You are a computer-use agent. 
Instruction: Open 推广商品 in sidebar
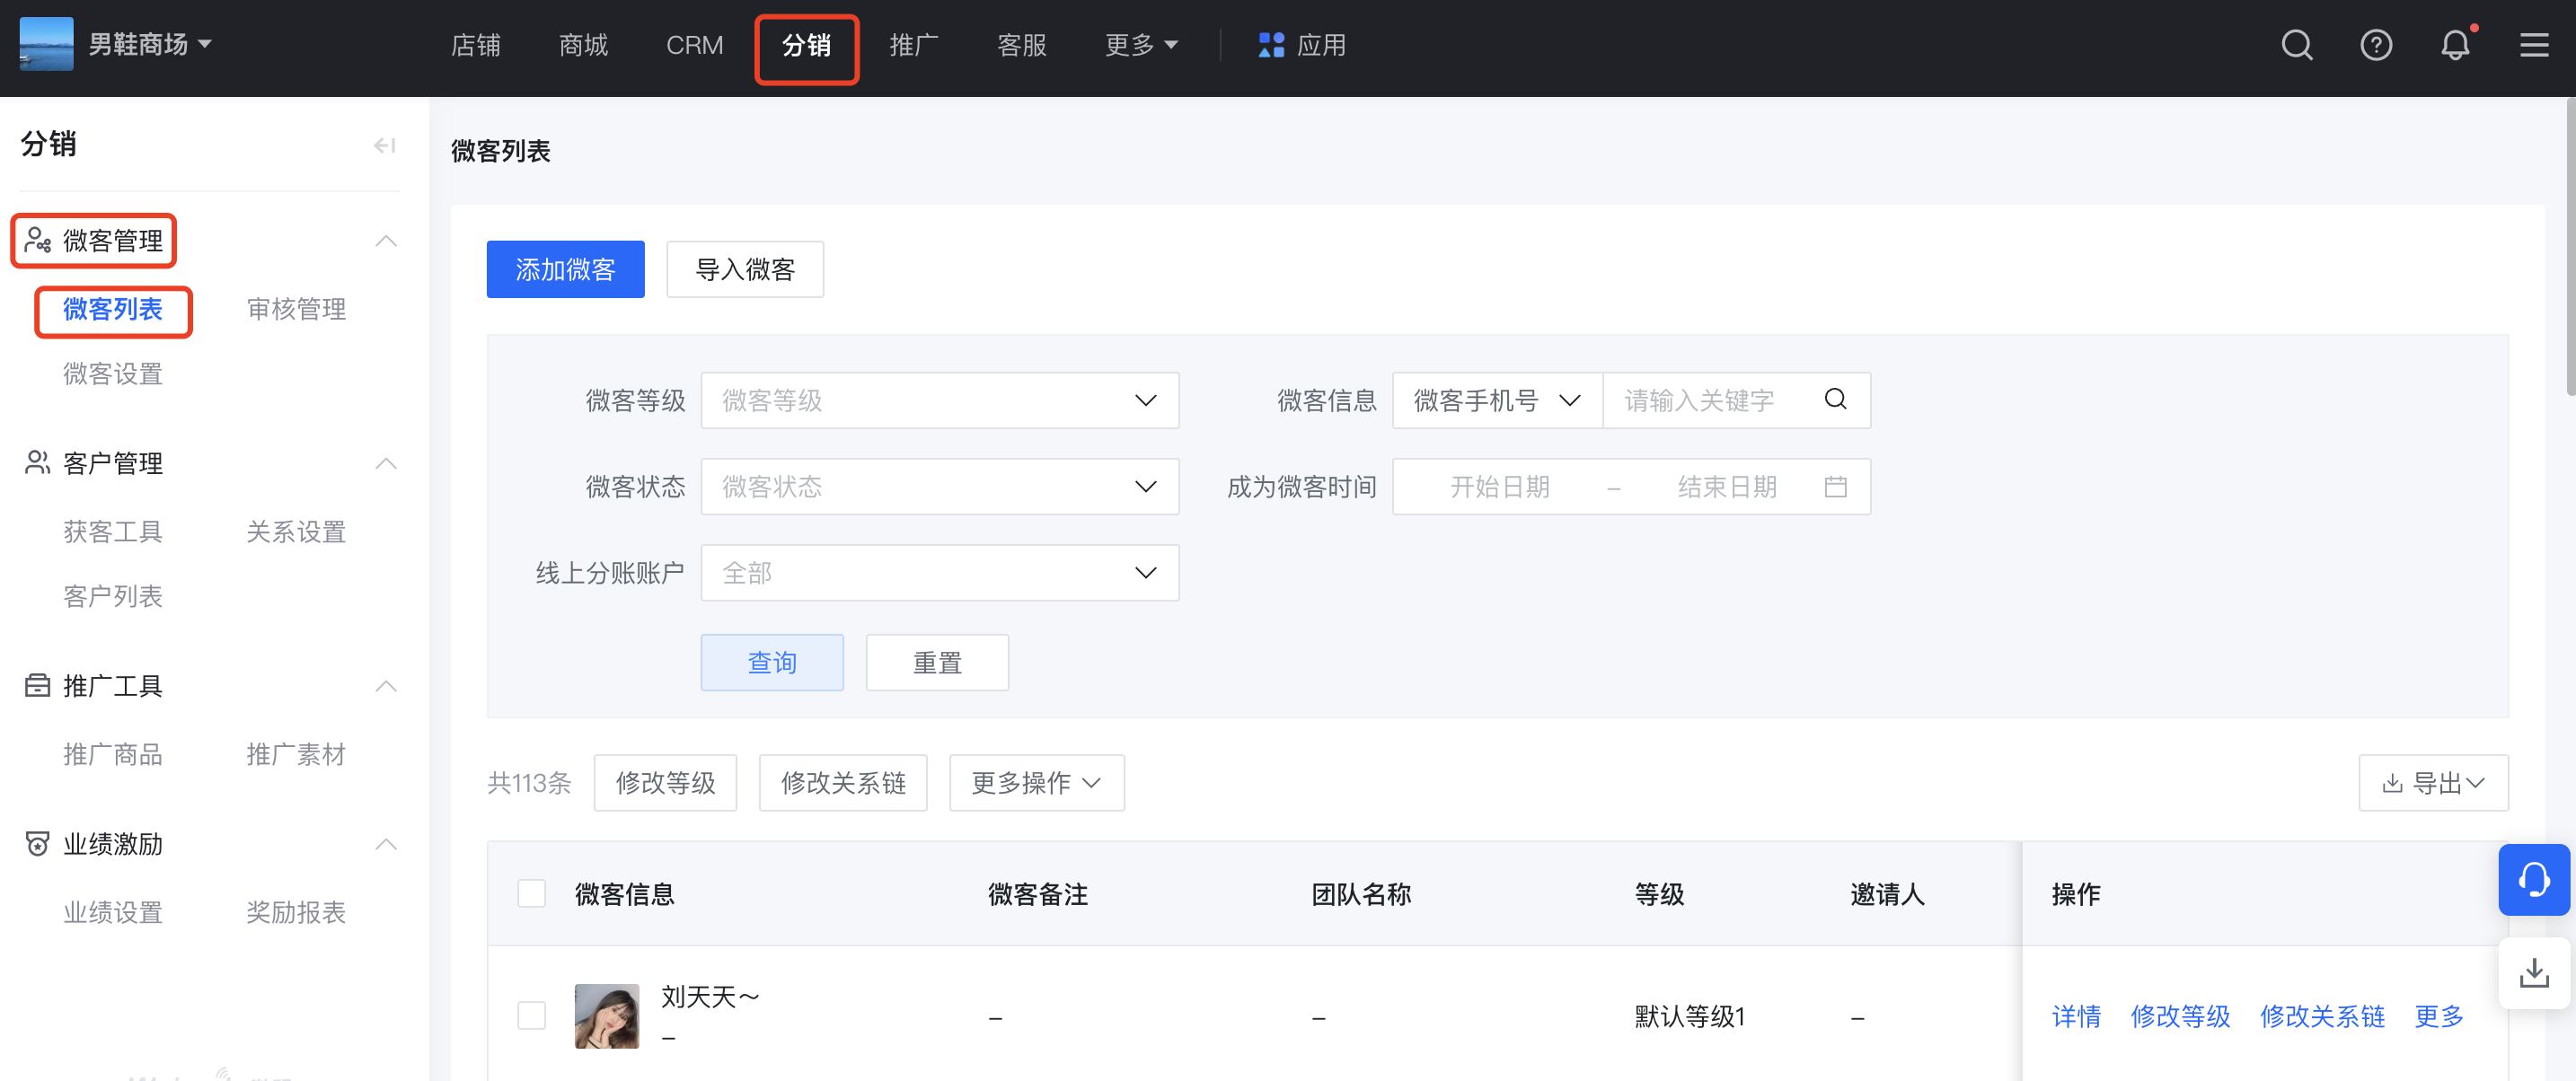pos(113,755)
